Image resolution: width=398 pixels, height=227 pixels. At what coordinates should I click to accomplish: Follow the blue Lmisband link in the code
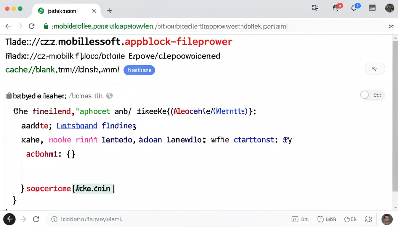[77, 126]
